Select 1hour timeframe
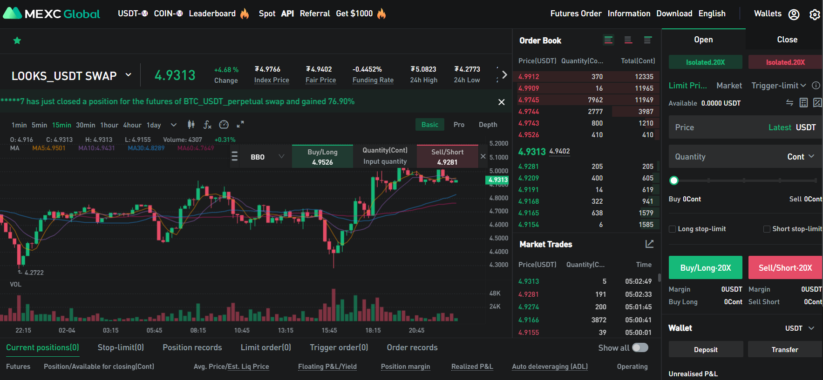This screenshot has height=380, width=823. point(109,125)
